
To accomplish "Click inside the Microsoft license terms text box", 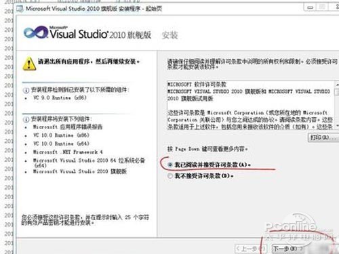I will tap(250, 105).
